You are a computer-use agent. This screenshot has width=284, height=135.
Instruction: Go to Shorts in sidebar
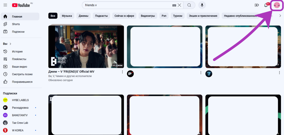click(16, 24)
